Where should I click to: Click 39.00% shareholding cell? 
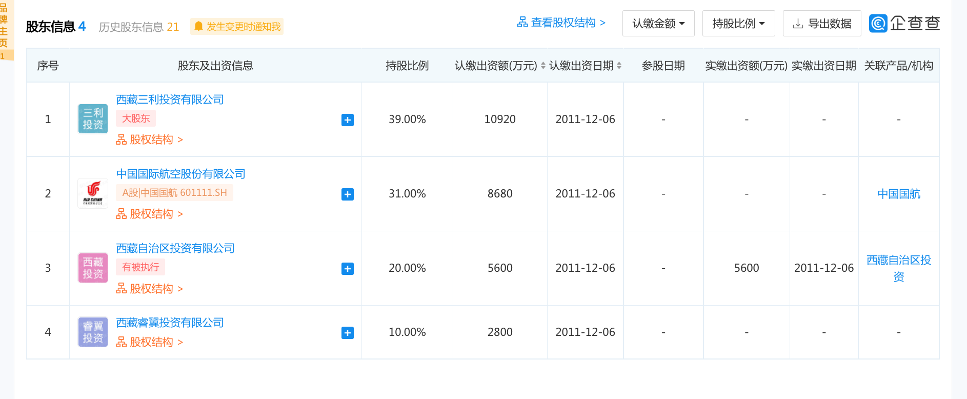[x=407, y=119]
